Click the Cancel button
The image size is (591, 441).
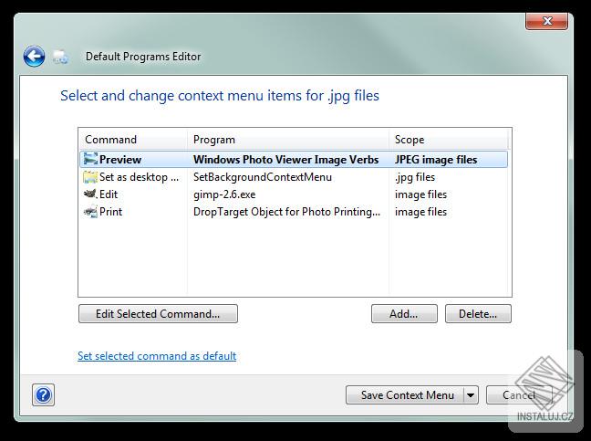point(519,395)
